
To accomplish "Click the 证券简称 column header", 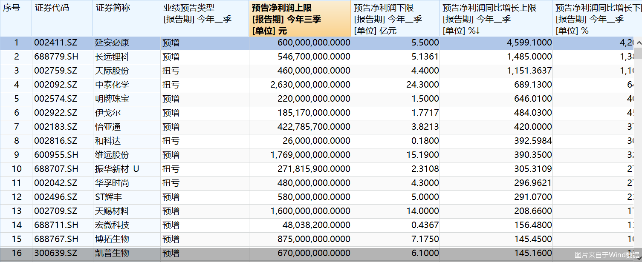I will point(126,18).
